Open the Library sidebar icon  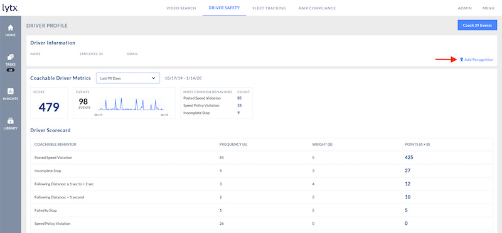(x=10, y=123)
